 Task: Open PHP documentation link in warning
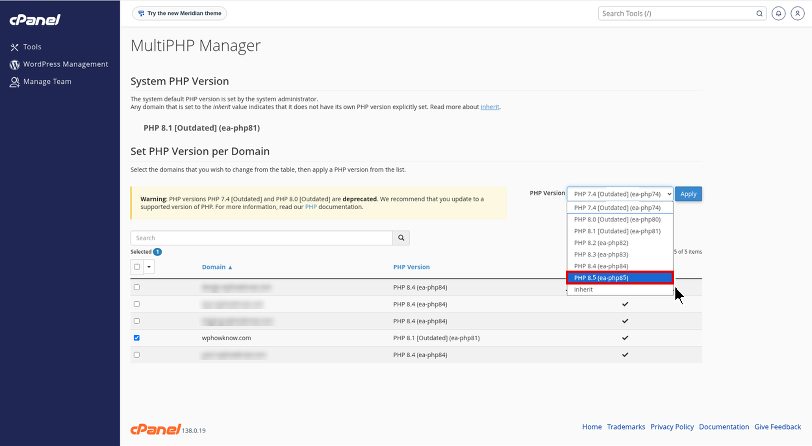(x=311, y=207)
